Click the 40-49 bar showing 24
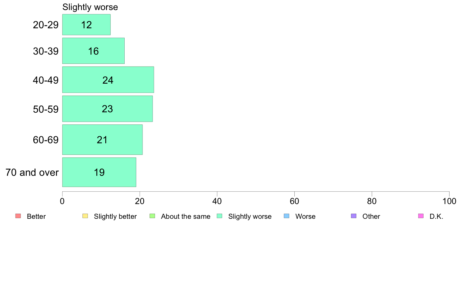 [x=108, y=80]
